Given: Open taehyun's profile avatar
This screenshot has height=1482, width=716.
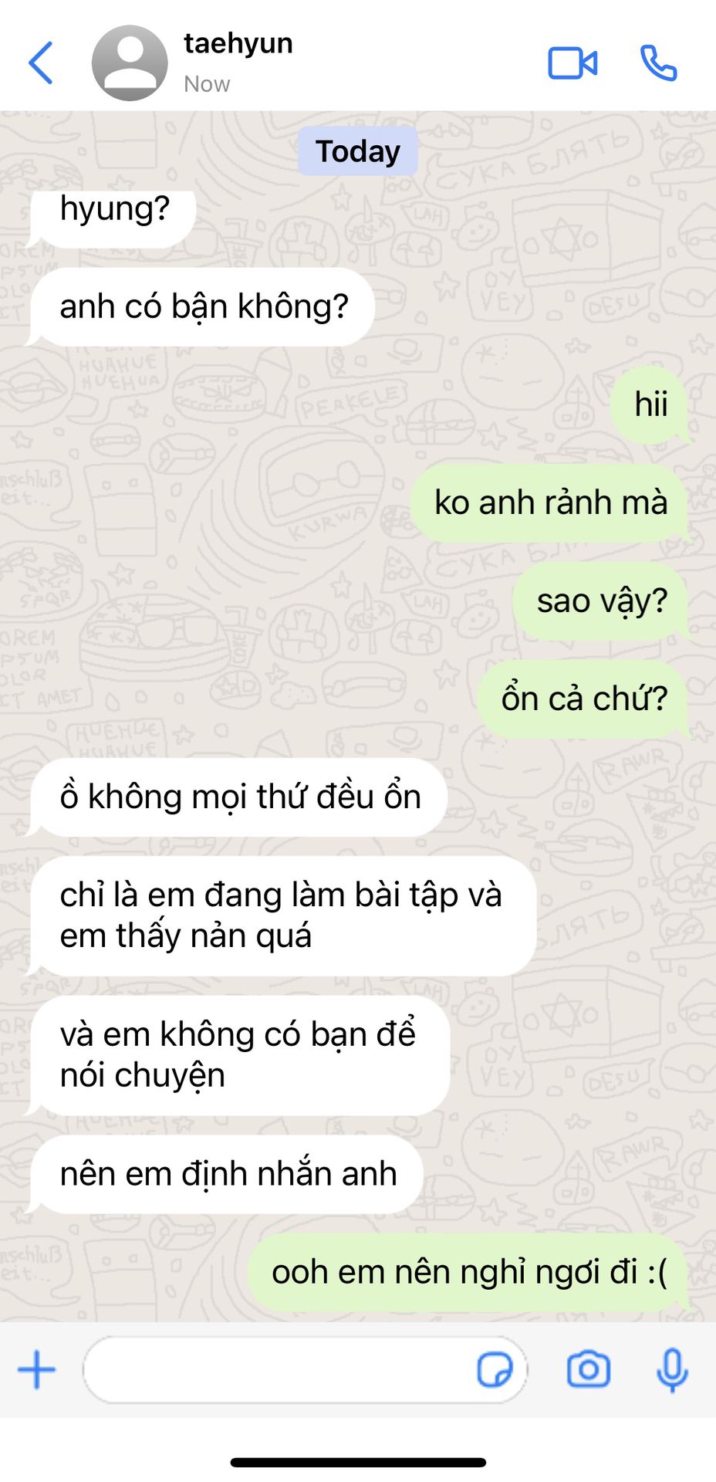Looking at the screenshot, I should (x=130, y=63).
